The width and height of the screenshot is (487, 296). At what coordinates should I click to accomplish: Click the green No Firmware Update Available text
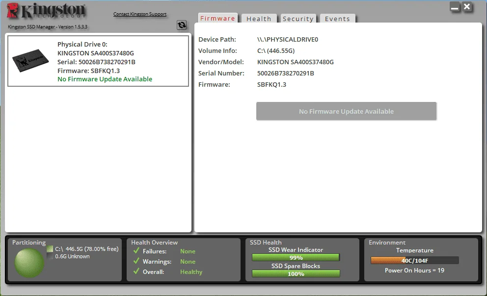105,79
